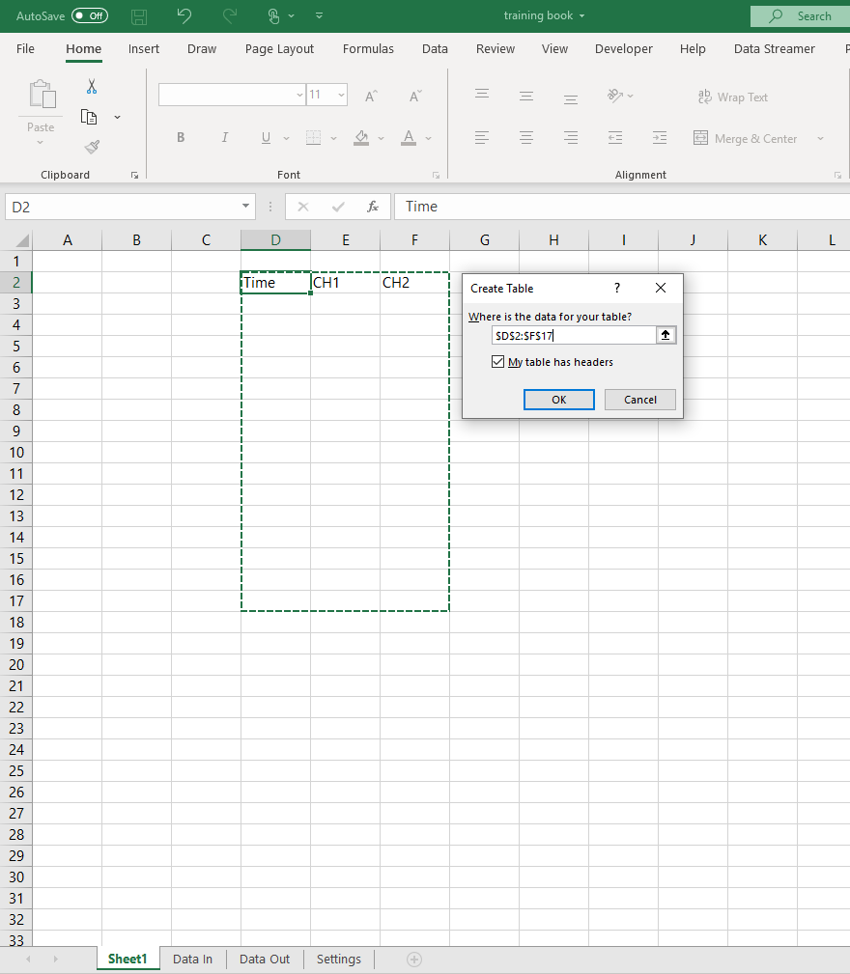Switch to the Draw tab

coord(202,48)
